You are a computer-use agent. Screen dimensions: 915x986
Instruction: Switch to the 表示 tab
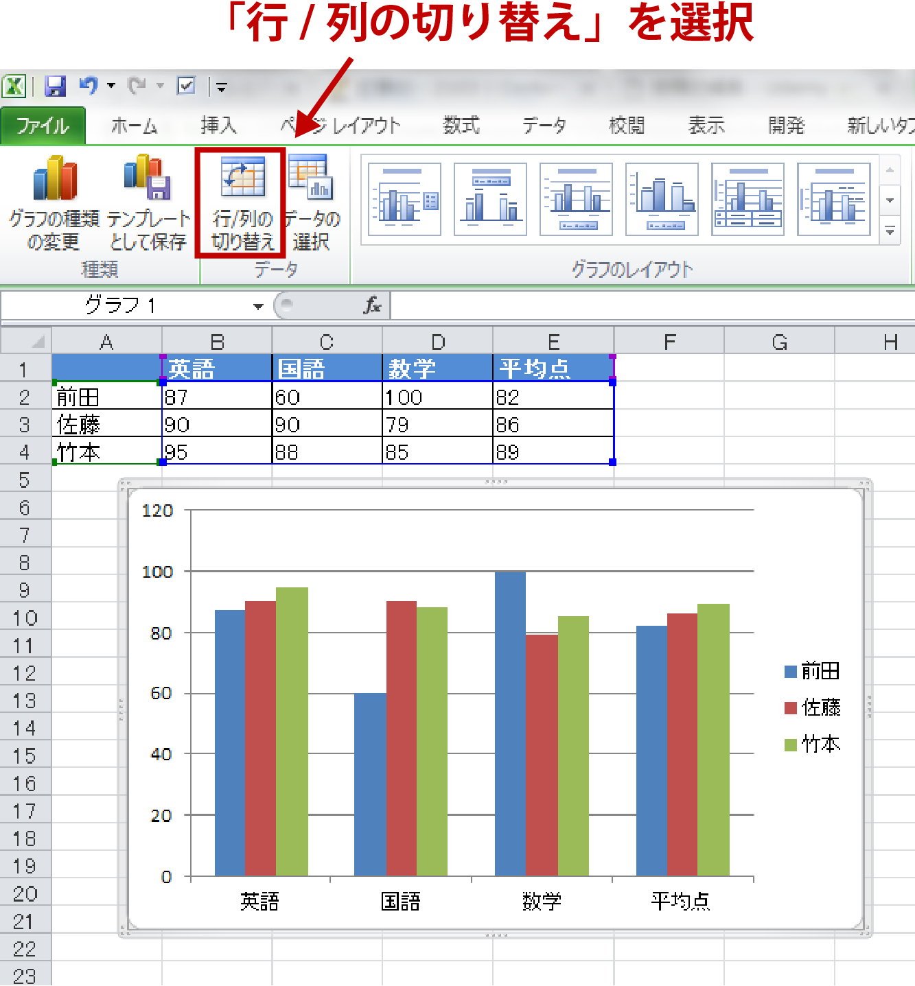(x=706, y=126)
